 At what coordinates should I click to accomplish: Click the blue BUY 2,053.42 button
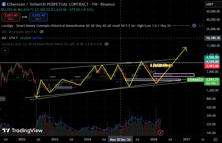coord(38,17)
